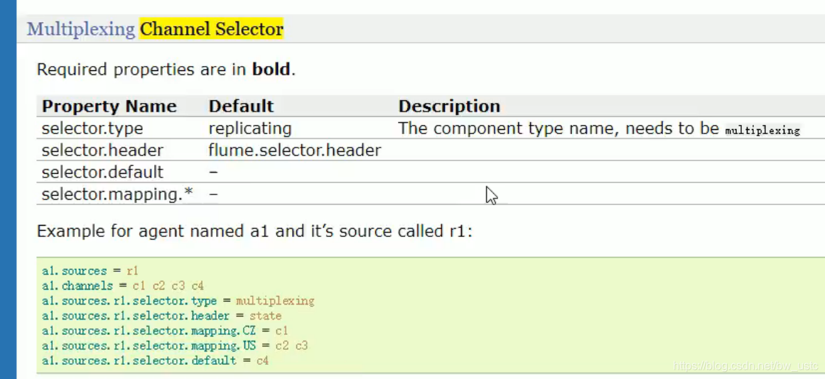Select the 'Description' column header
825x379 pixels.
(x=449, y=106)
